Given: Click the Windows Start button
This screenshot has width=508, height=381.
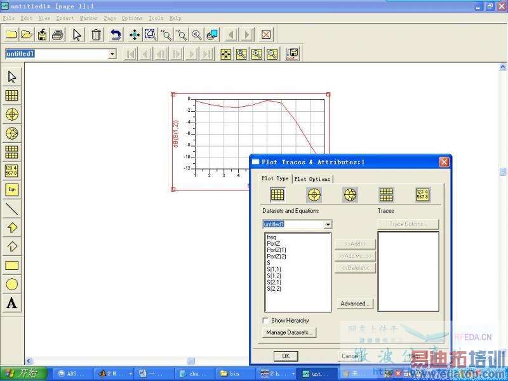Looking at the screenshot, I should [23, 373].
